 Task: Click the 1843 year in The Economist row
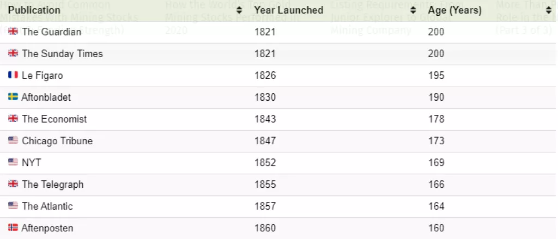[x=265, y=119]
